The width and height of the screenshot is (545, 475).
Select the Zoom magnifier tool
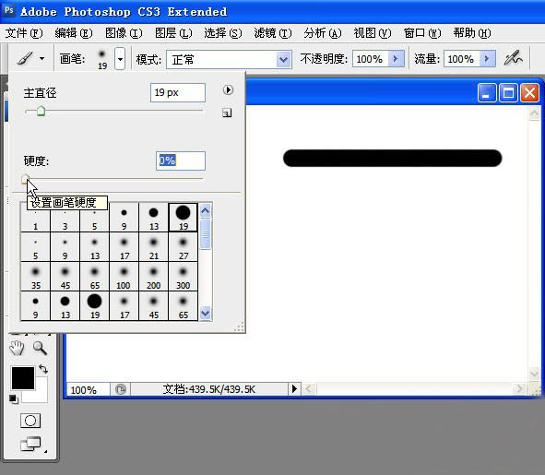click(x=40, y=348)
